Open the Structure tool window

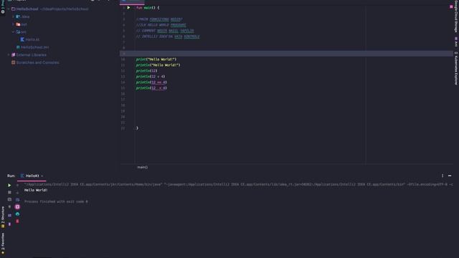click(x=3, y=217)
